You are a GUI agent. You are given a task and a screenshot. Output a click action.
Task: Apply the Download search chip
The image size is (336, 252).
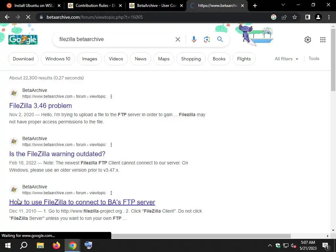23,59
